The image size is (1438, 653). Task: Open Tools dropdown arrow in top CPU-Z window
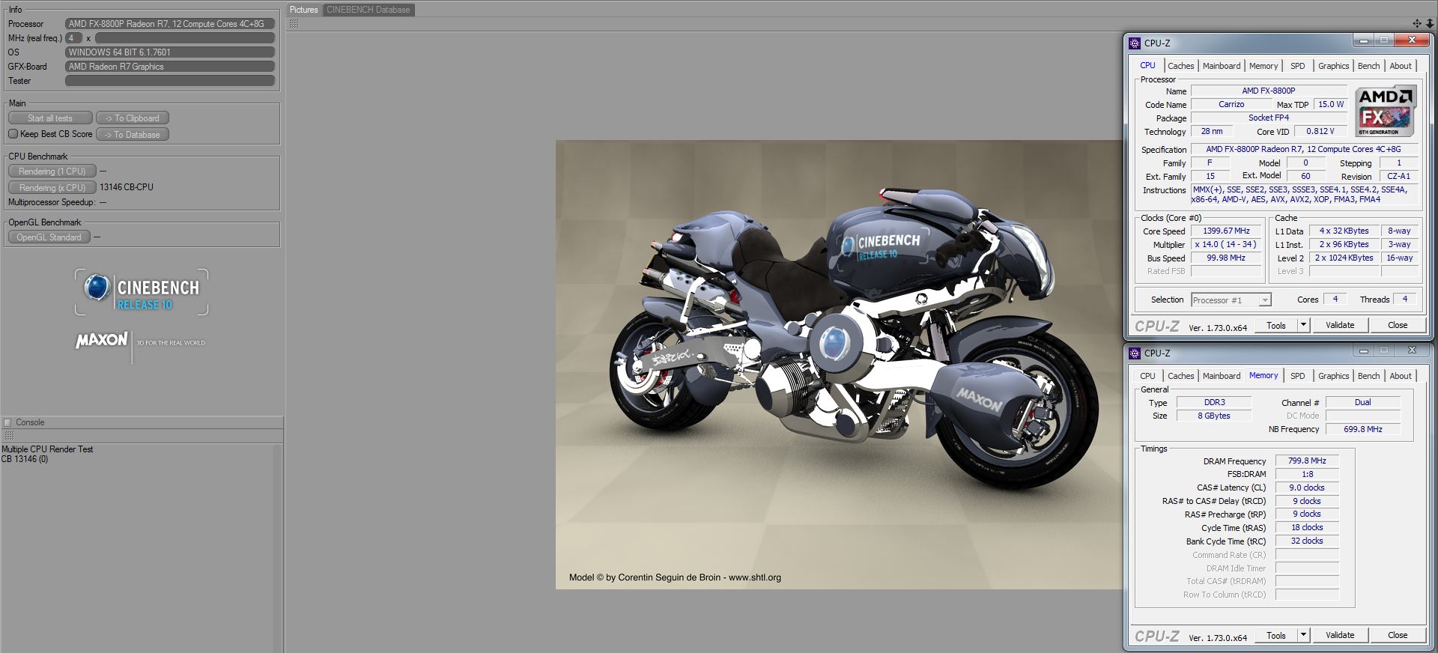(1303, 325)
